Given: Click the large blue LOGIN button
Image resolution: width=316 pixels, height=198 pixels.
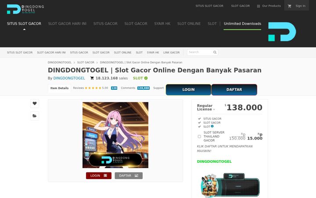Looking at the screenshot, I should [x=188, y=90].
